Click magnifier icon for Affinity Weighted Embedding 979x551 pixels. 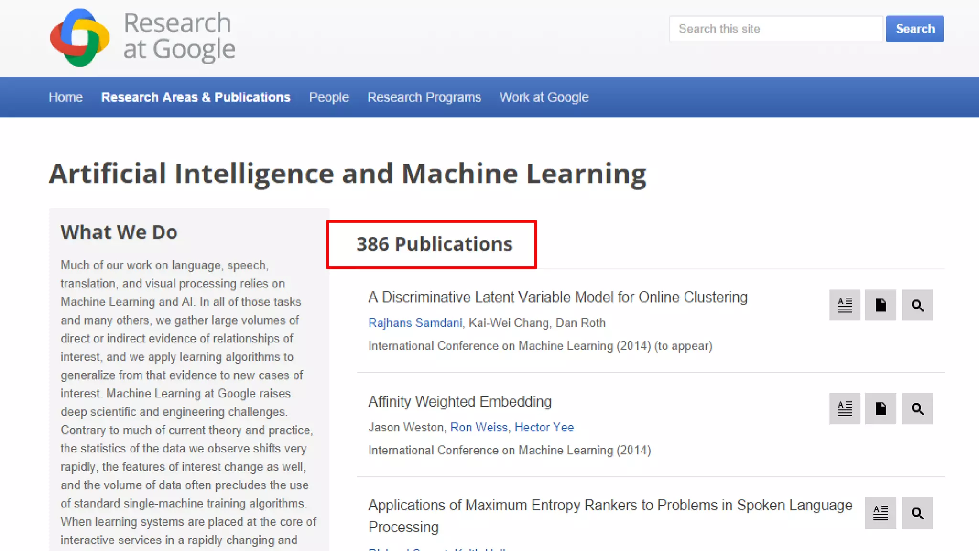[x=917, y=409]
